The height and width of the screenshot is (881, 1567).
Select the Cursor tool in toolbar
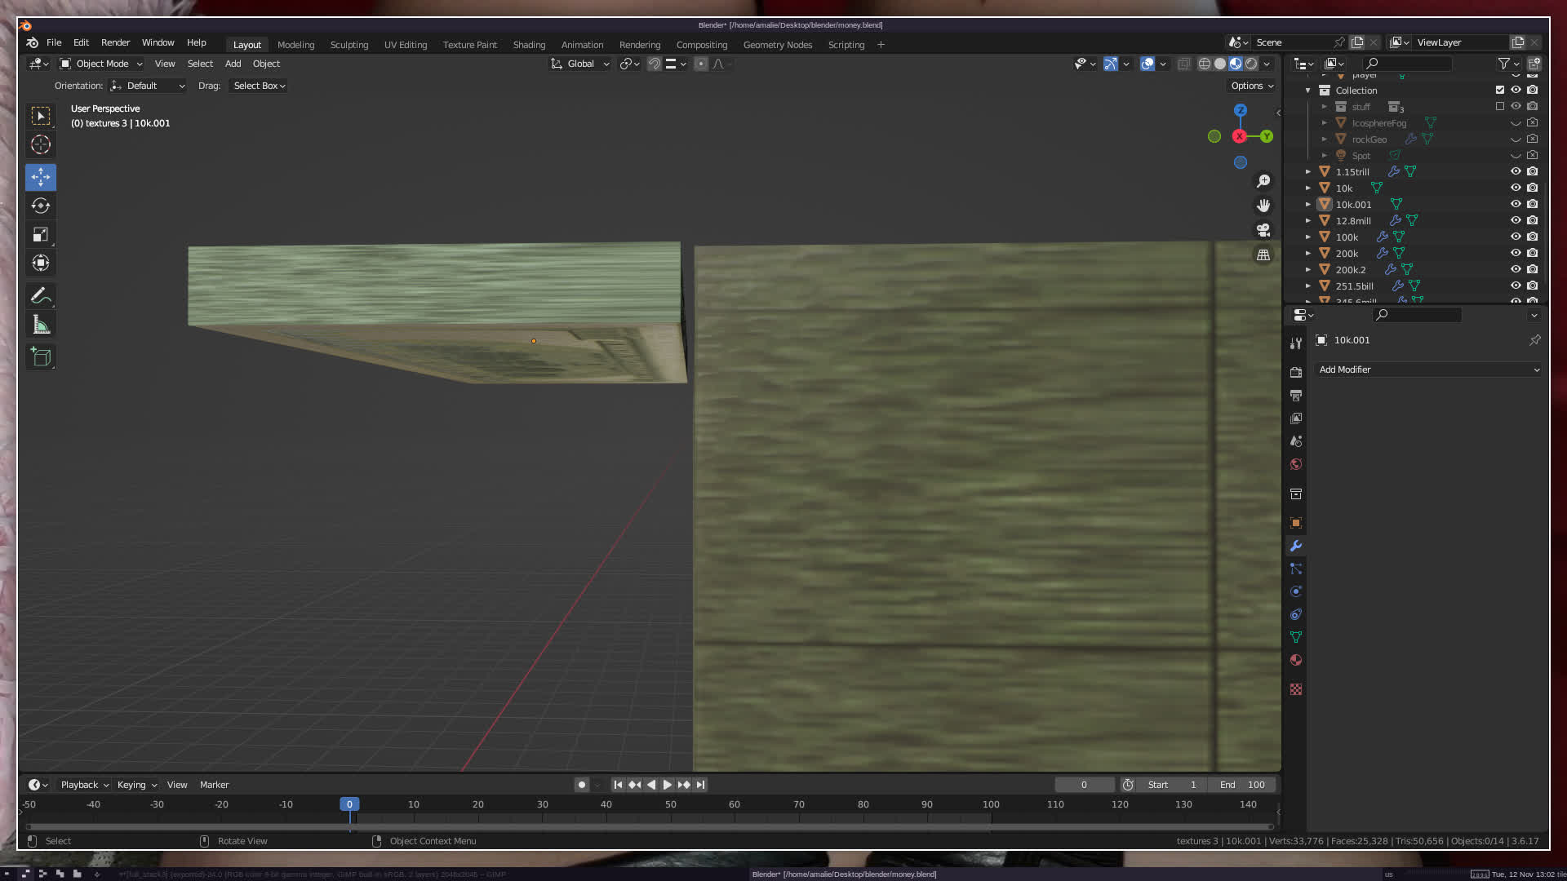click(41, 145)
